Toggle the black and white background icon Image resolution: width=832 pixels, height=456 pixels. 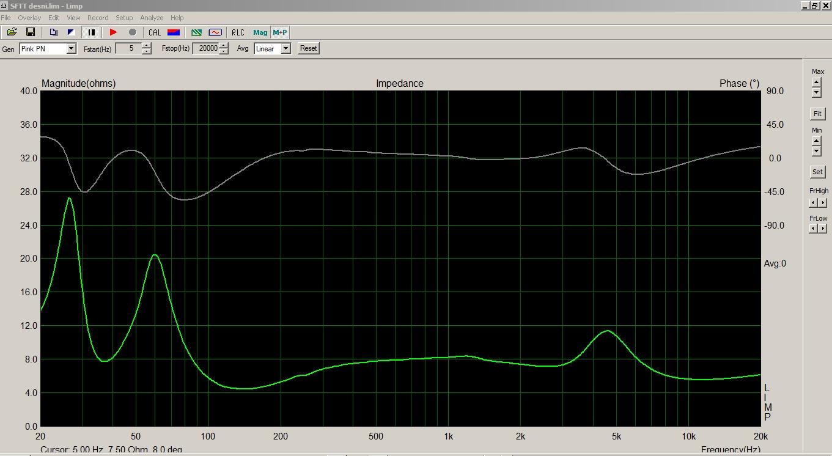pyautogui.click(x=72, y=32)
